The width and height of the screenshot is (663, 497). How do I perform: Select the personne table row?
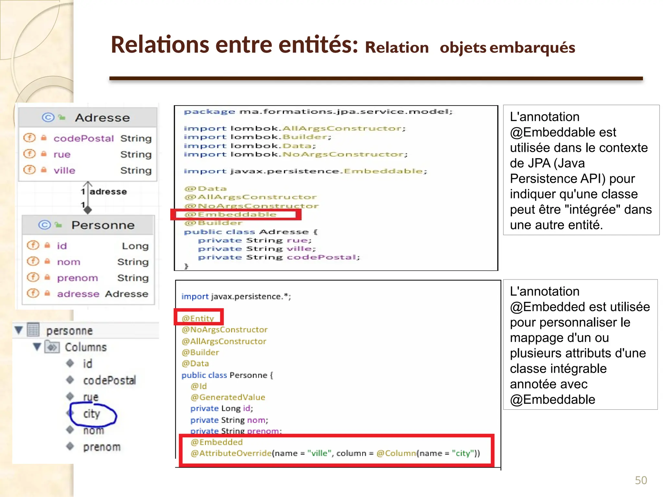pyautogui.click(x=86, y=330)
